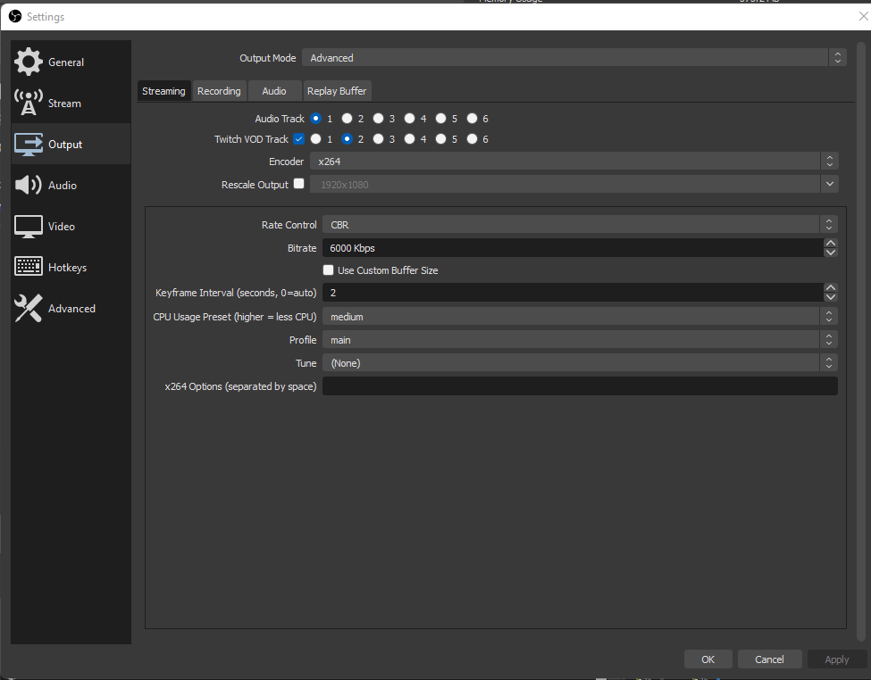Select Twitch VOD Track 1 radio button
Image resolution: width=871 pixels, height=680 pixels.
316,139
